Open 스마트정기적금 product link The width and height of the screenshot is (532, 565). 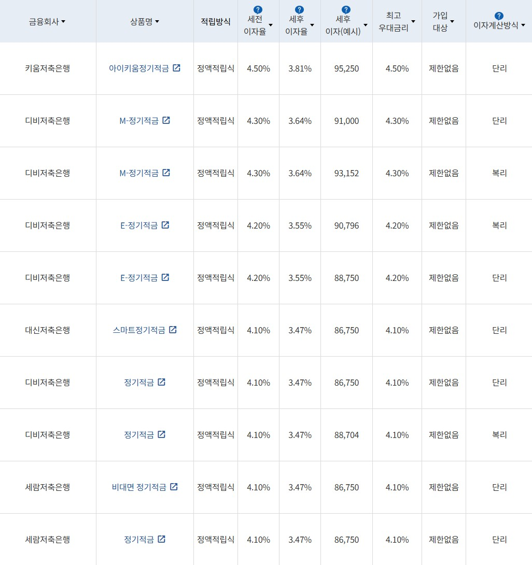pyautogui.click(x=139, y=330)
